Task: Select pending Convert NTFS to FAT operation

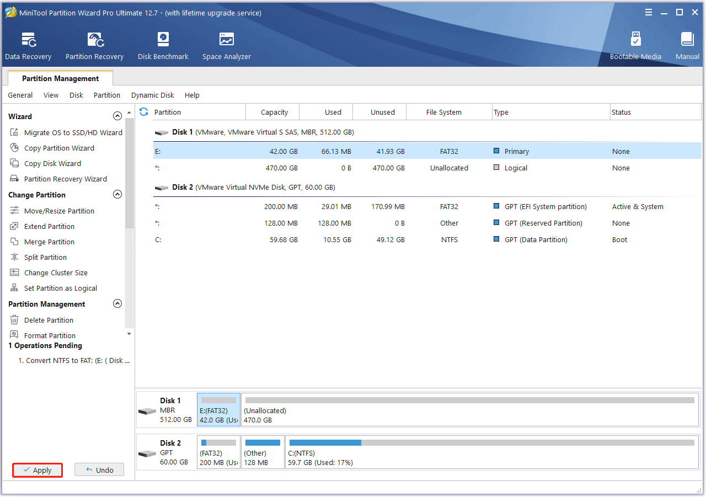Action: [74, 360]
